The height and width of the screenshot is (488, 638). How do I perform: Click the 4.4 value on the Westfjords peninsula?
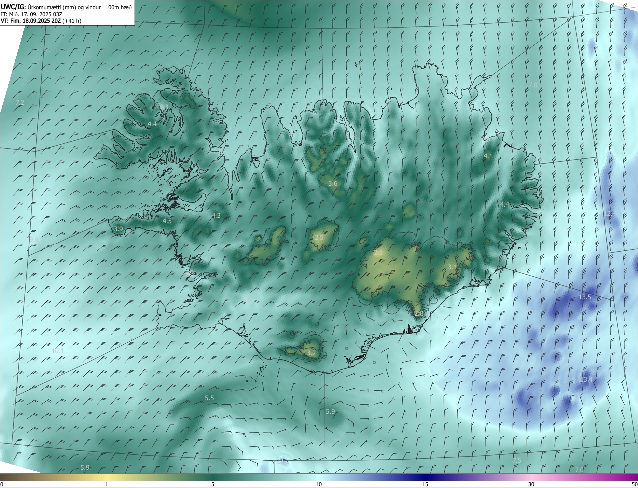coord(152,124)
